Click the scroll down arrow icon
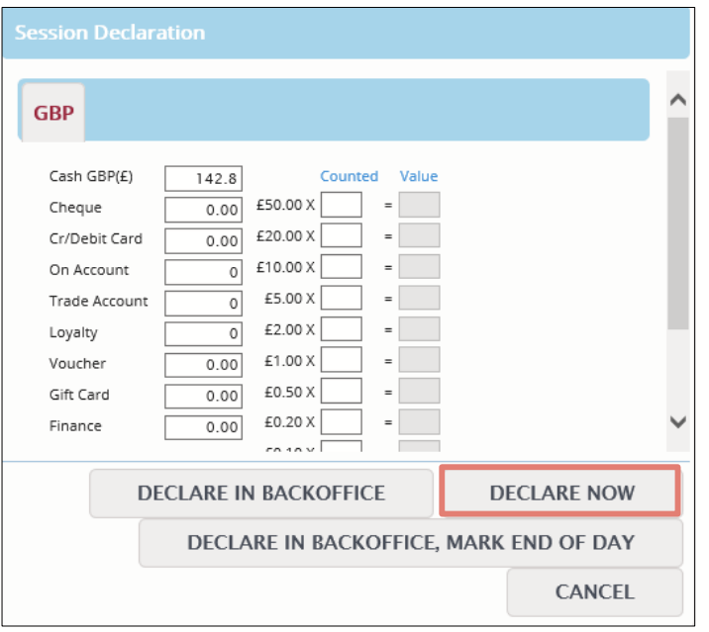Screen dimensions: 709x632 [x=677, y=422]
